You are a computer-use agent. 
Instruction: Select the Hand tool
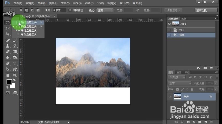[x=8, y=75]
